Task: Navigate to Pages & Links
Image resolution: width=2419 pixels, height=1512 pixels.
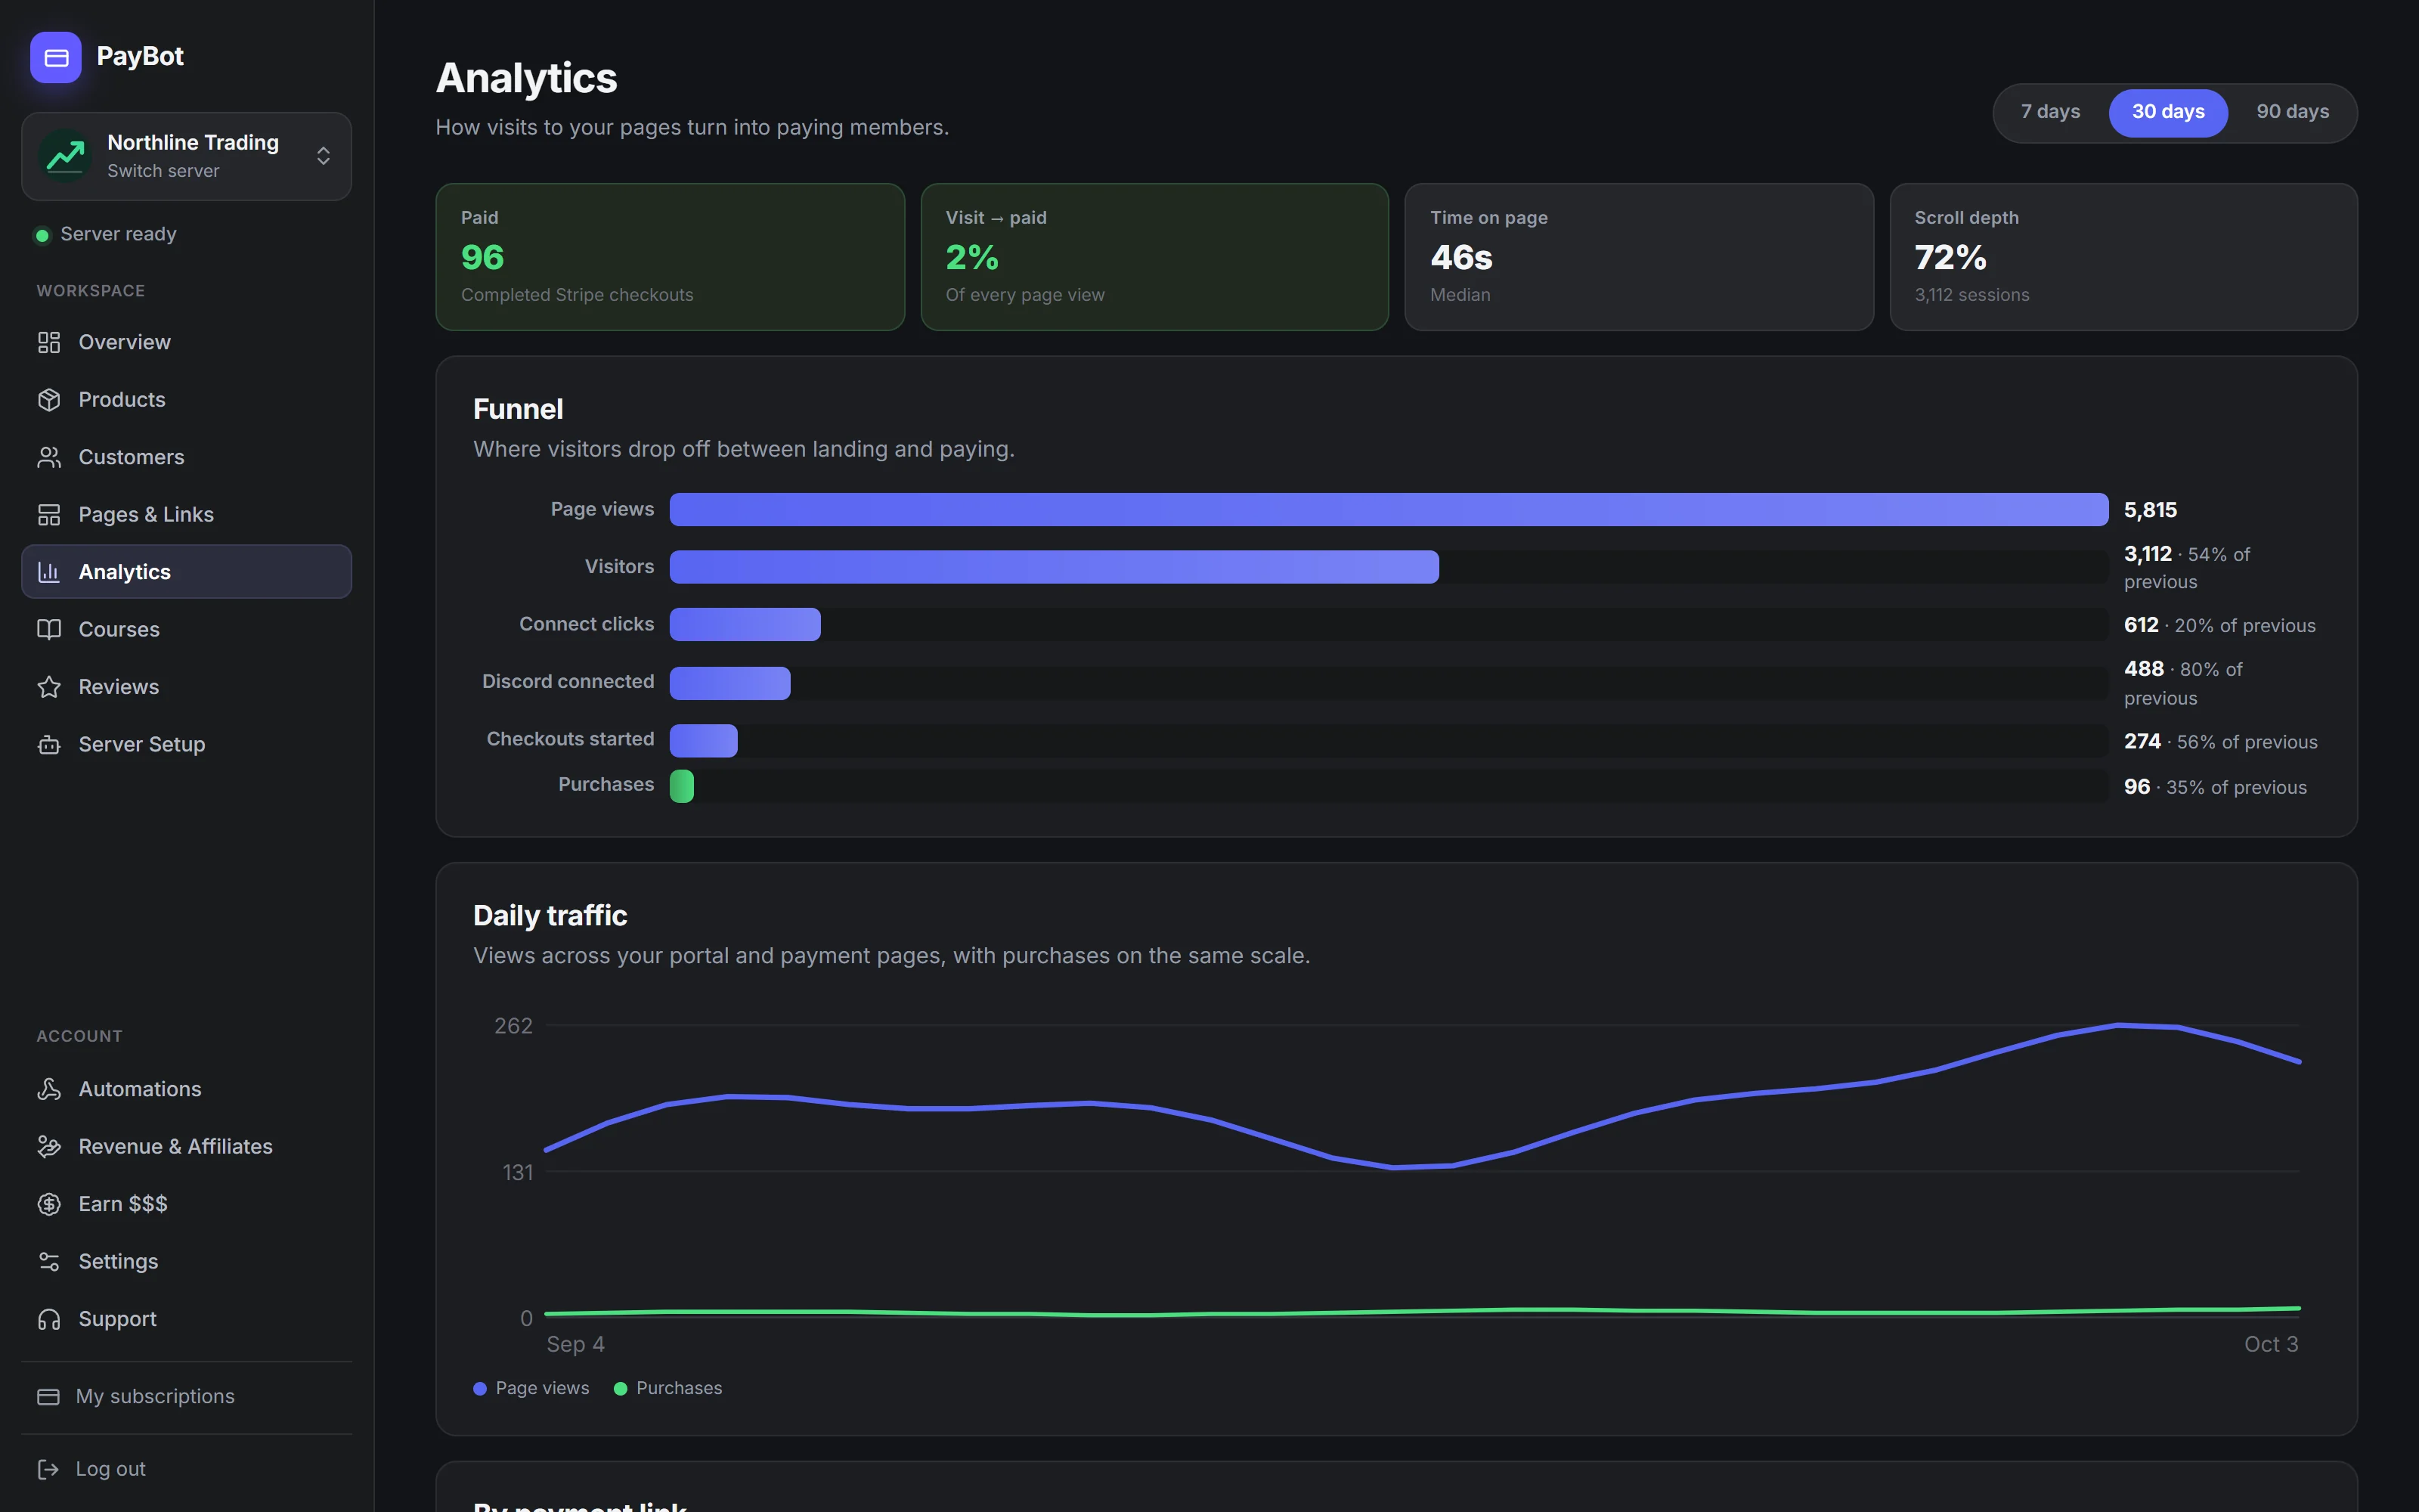Action: [x=186, y=515]
